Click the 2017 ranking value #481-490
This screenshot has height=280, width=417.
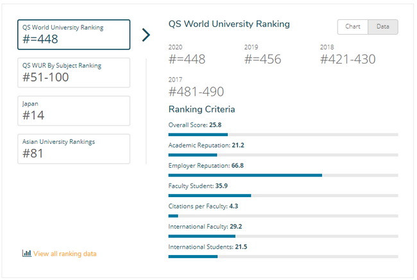(x=196, y=92)
